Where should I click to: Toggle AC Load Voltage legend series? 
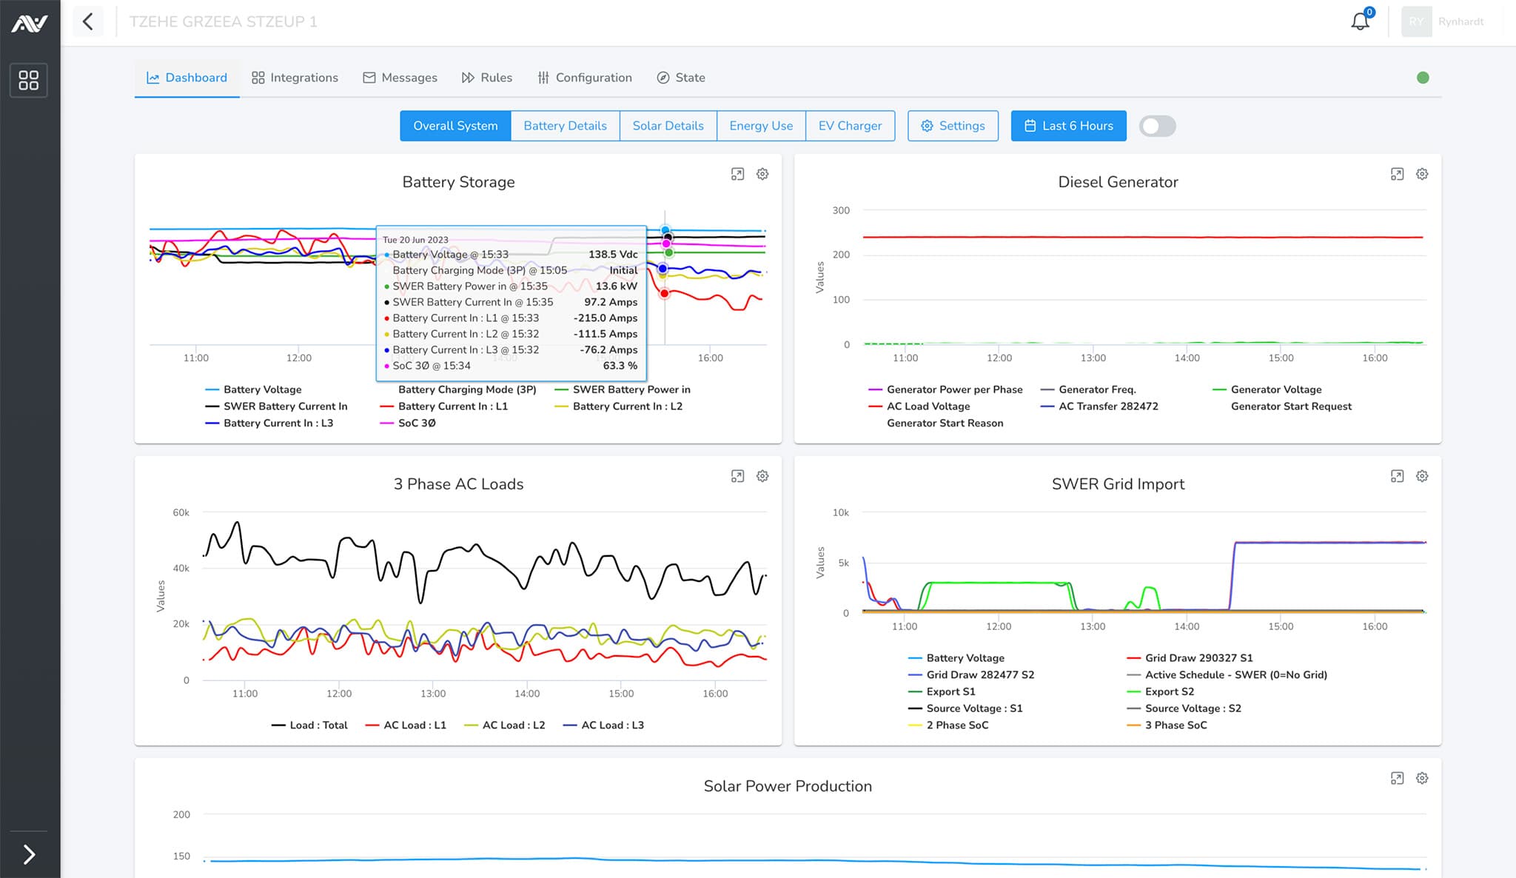919,406
